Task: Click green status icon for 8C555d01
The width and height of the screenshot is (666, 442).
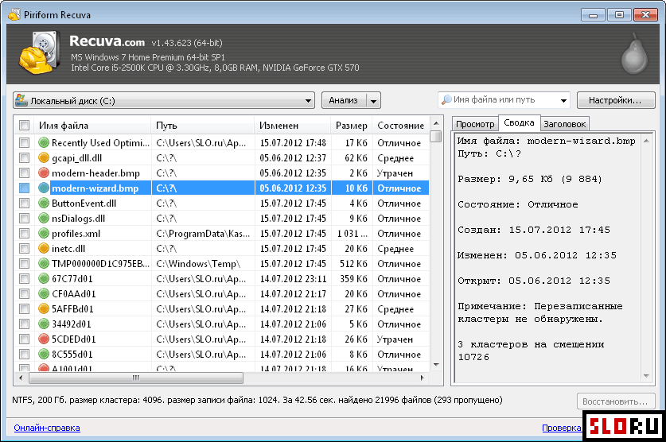Action: tap(44, 355)
